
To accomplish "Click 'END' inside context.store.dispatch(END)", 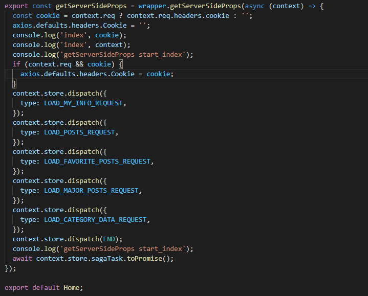I will click(x=109, y=239).
